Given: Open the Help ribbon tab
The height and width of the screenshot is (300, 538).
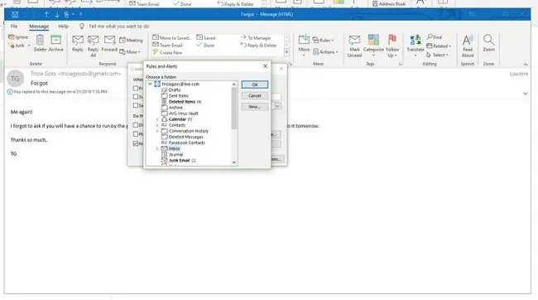Looking at the screenshot, I should (x=63, y=27).
